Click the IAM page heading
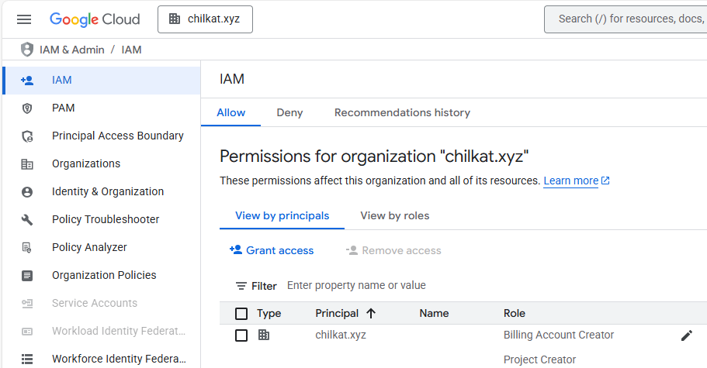This screenshot has height=368, width=707. [x=232, y=79]
